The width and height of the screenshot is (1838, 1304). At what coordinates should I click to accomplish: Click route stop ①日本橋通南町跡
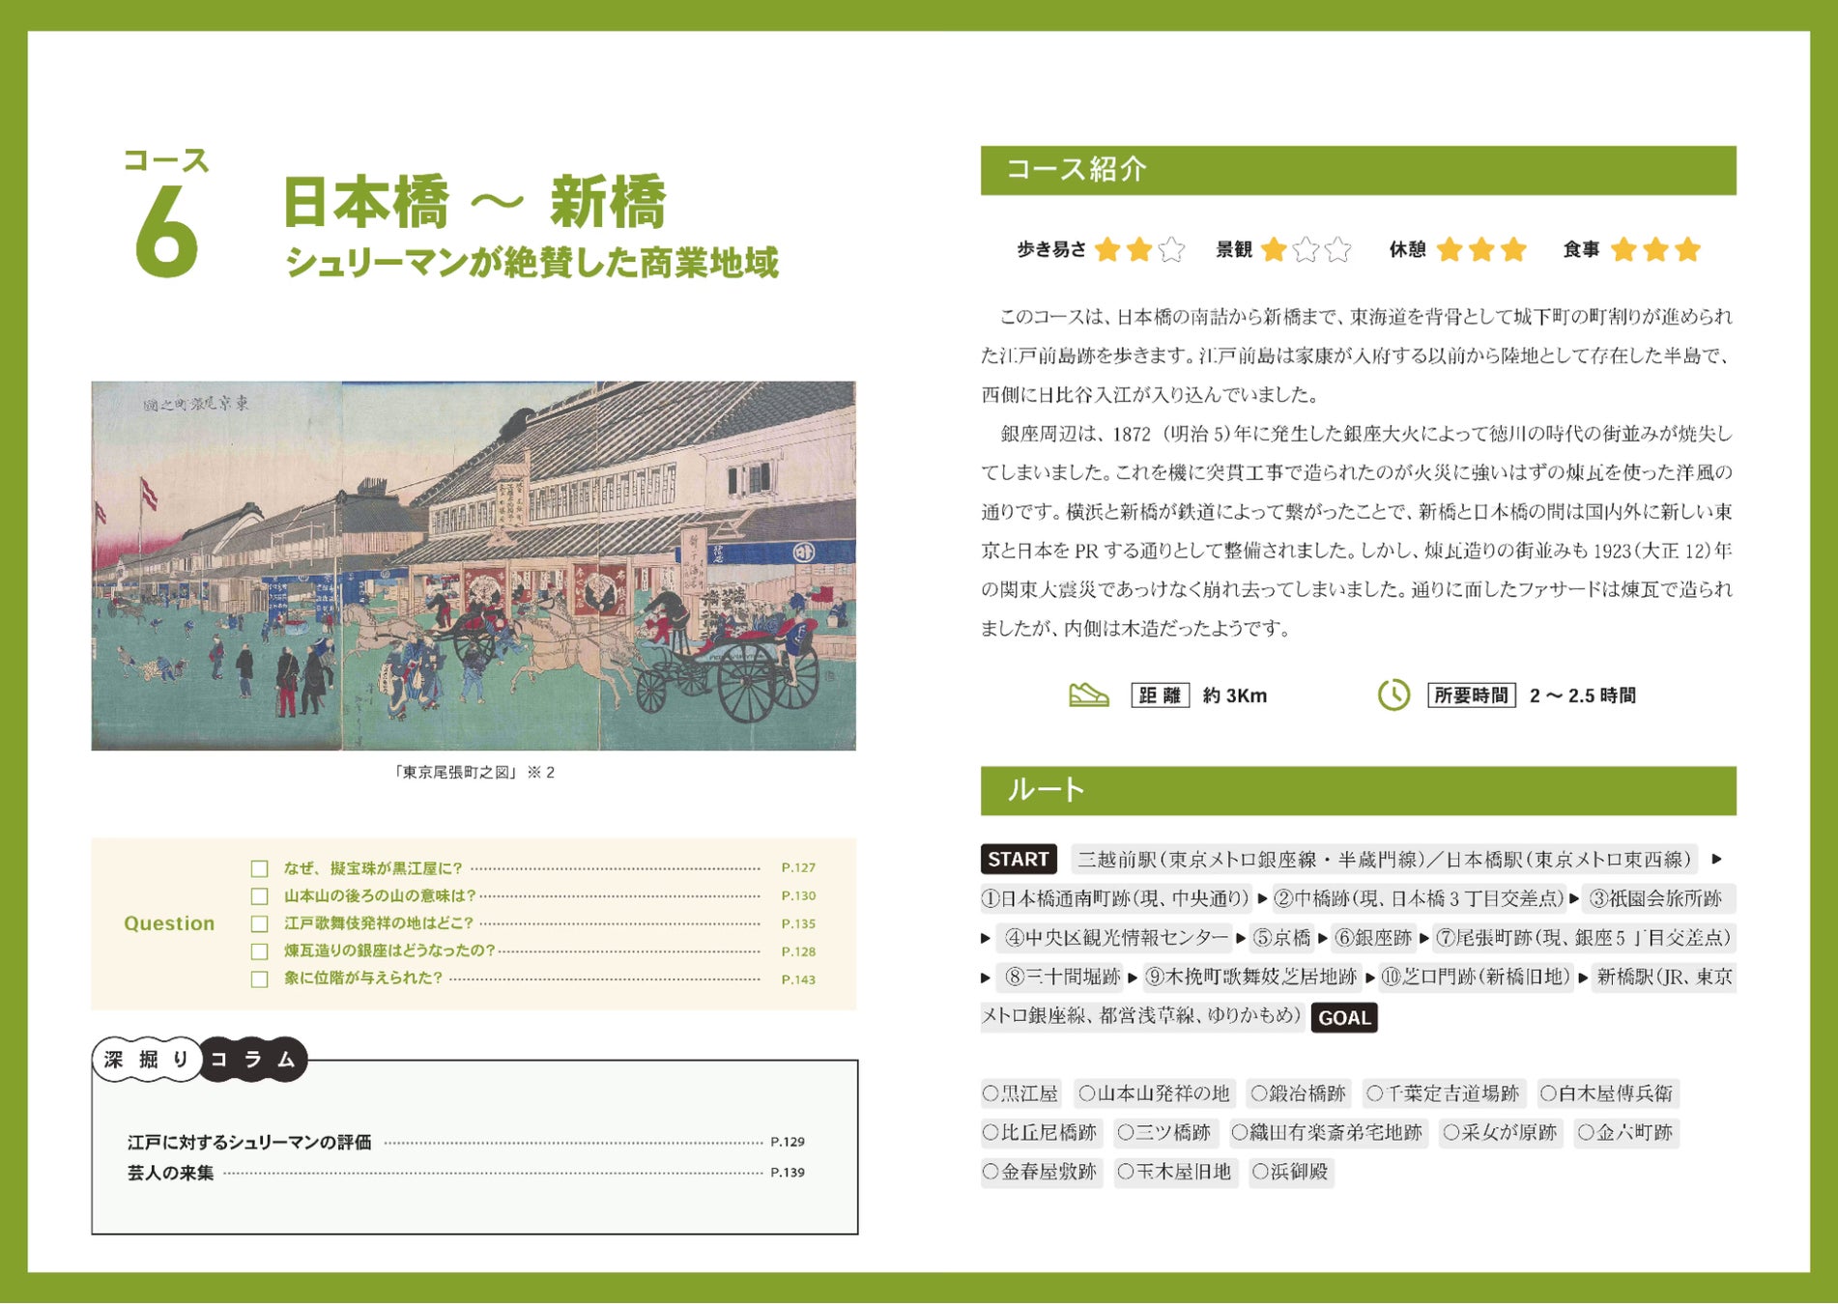(1116, 899)
